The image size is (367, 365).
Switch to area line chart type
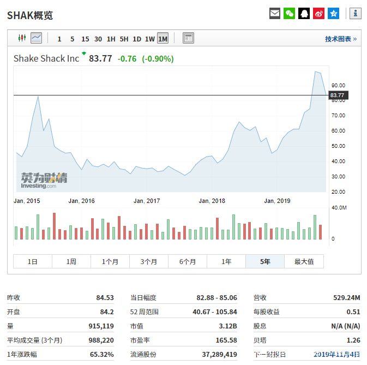point(36,38)
